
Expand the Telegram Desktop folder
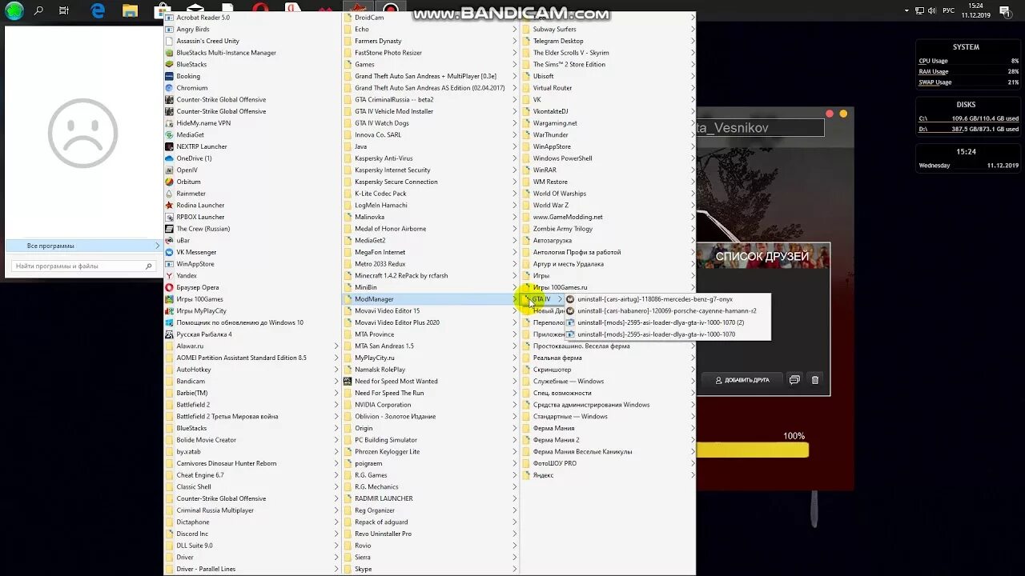(609, 41)
